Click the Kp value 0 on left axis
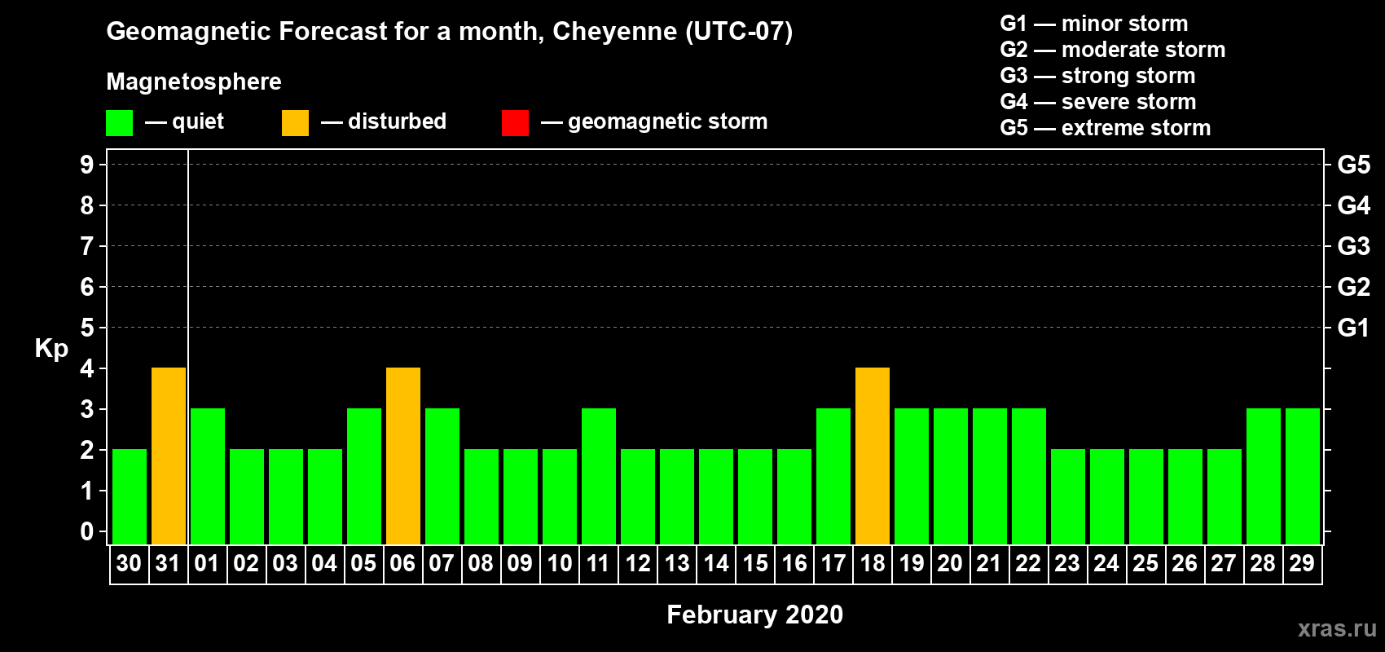Viewport: 1385px width, 652px height. pos(87,531)
